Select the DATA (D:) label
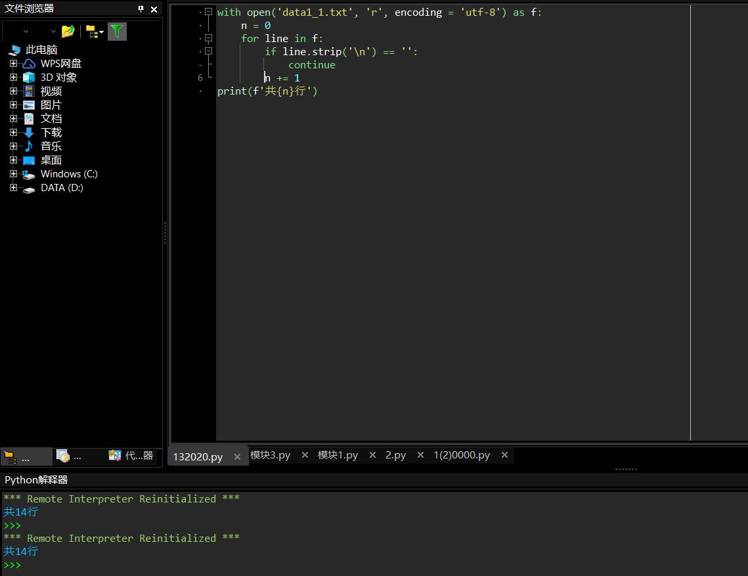 (62, 188)
